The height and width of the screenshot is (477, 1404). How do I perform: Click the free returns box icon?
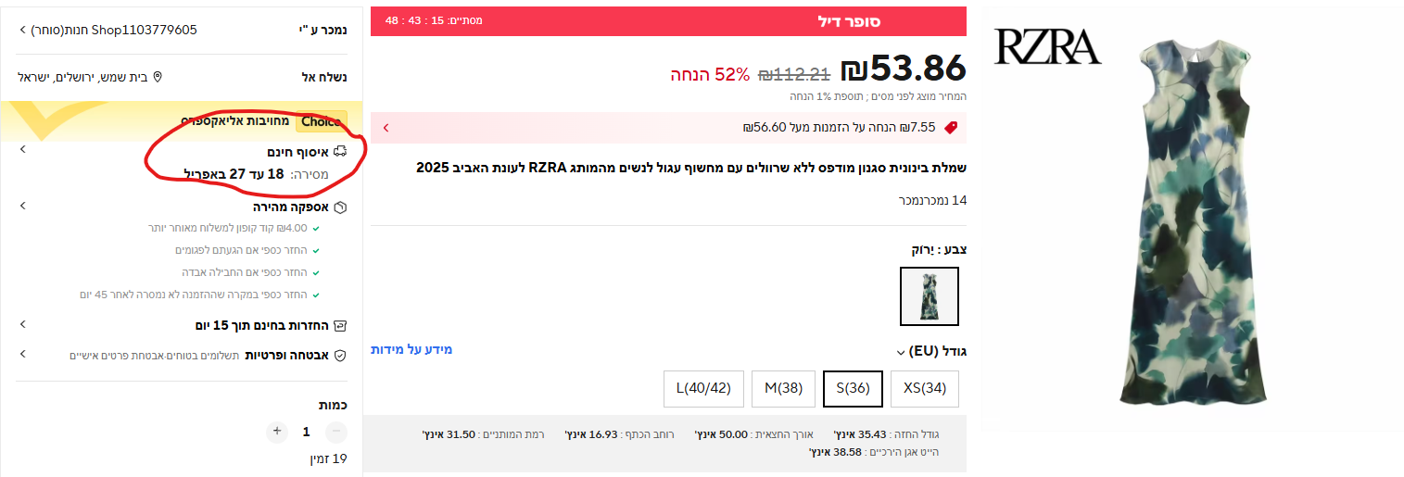[x=340, y=326]
